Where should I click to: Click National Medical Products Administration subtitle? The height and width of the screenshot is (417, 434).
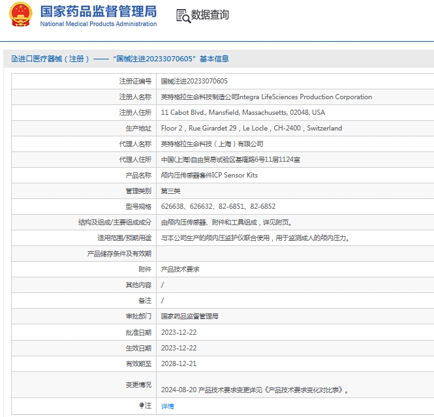99,24
